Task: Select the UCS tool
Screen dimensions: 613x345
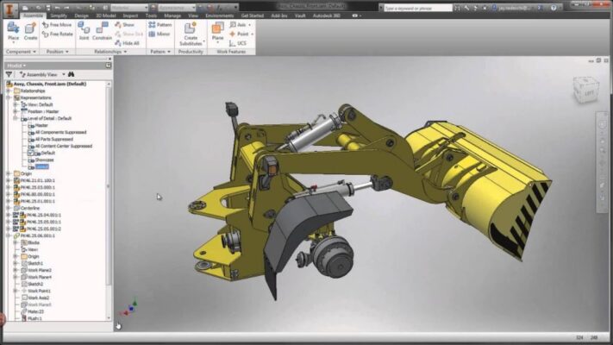Action: click(238, 43)
